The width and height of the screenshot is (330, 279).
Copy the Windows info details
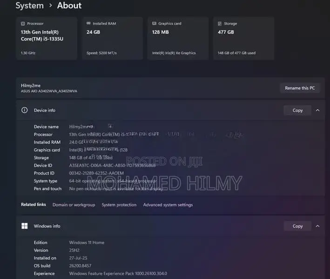coord(297,226)
